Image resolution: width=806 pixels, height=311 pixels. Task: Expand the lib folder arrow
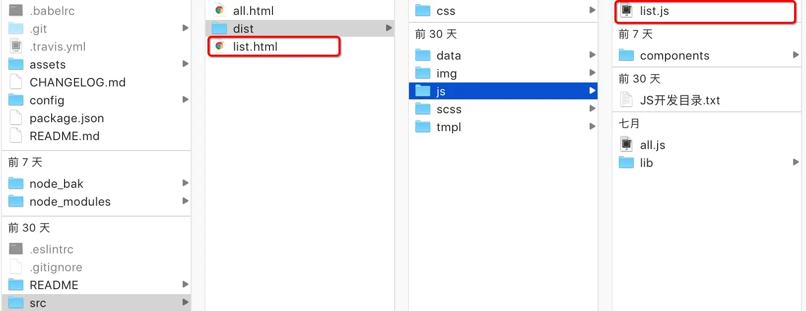796,162
